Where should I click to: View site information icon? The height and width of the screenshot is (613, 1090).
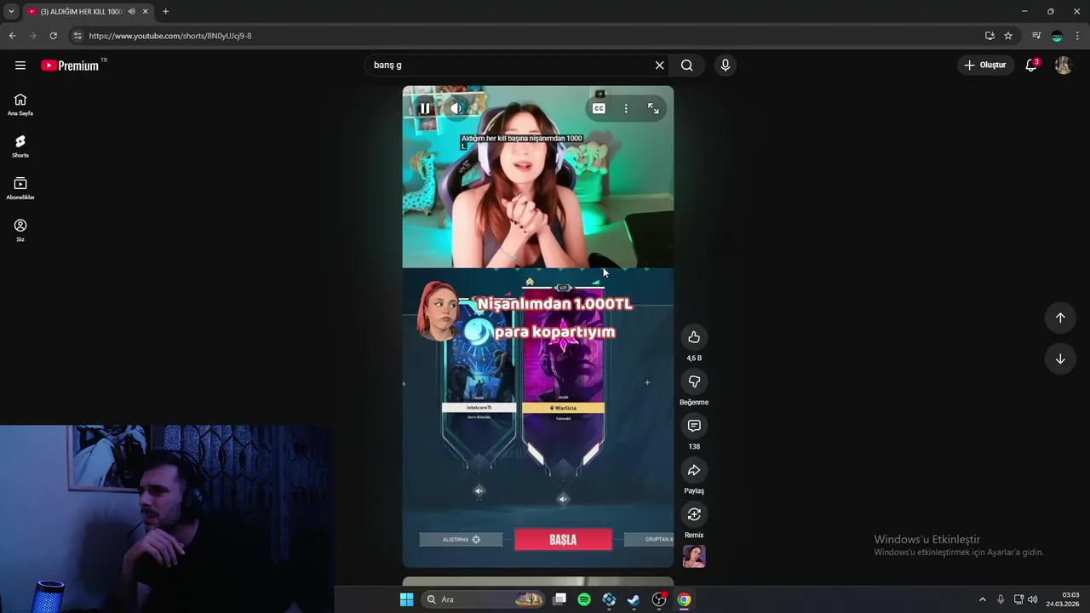[x=77, y=36]
